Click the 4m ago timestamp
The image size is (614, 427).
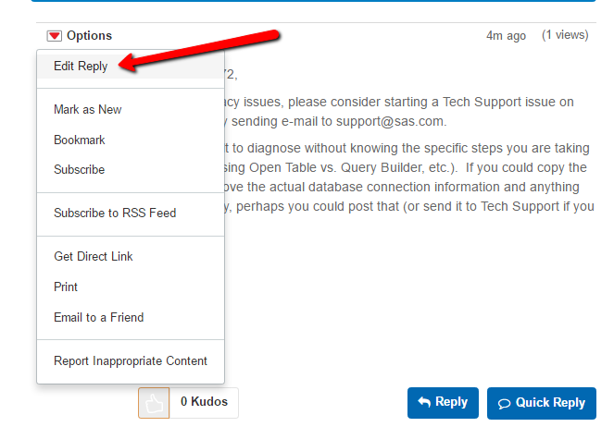506,36
